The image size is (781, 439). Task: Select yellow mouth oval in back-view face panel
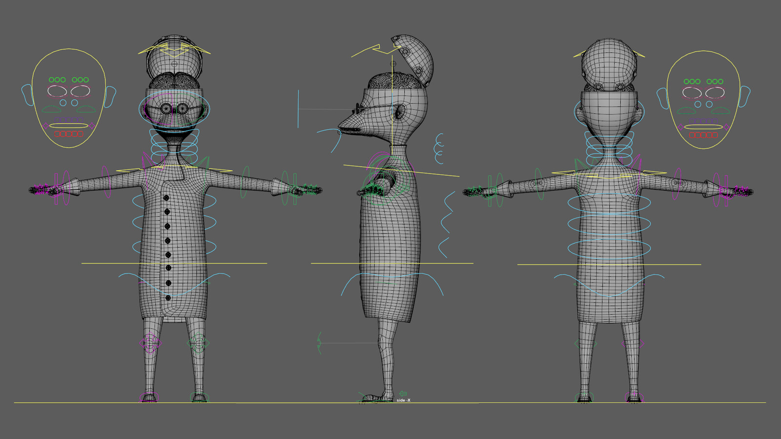click(703, 127)
